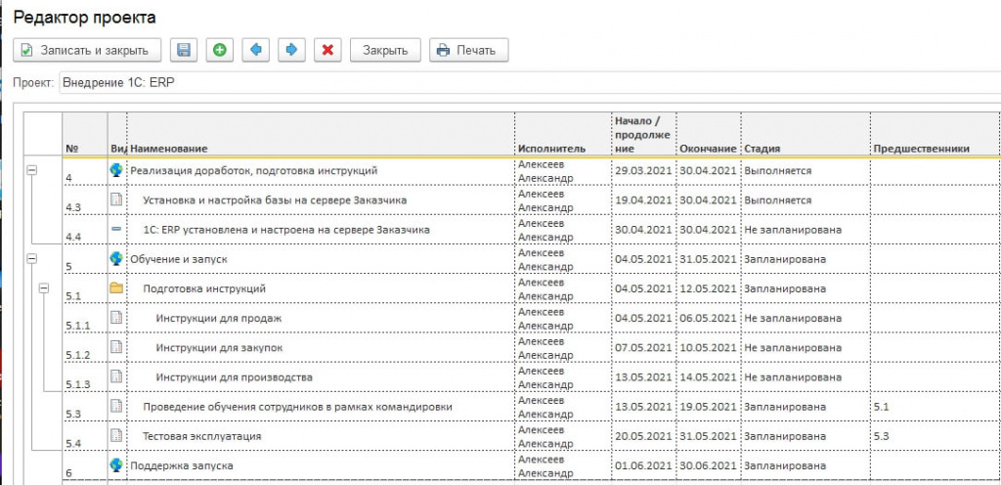Click Запланирована stage in row 6
Image resolution: width=1001 pixels, height=485 pixels.
click(x=785, y=465)
